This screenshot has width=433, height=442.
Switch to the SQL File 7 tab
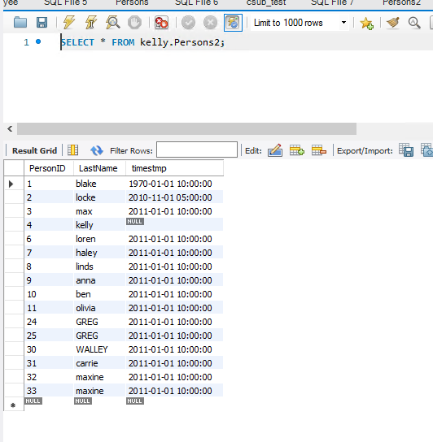pyautogui.click(x=332, y=2)
